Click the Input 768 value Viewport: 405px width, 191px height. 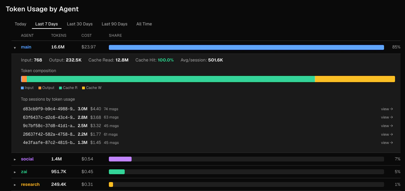point(38,60)
